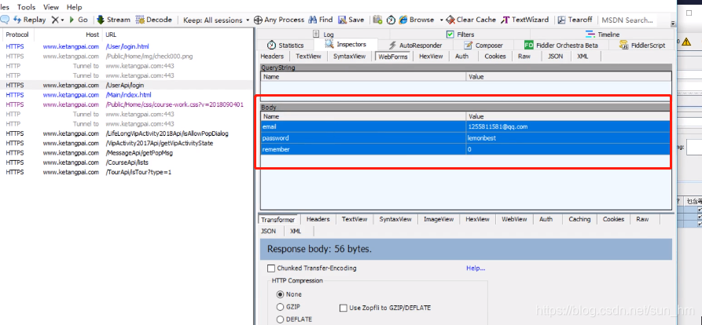
Task: Select request XML inspector tab
Action: (583, 57)
